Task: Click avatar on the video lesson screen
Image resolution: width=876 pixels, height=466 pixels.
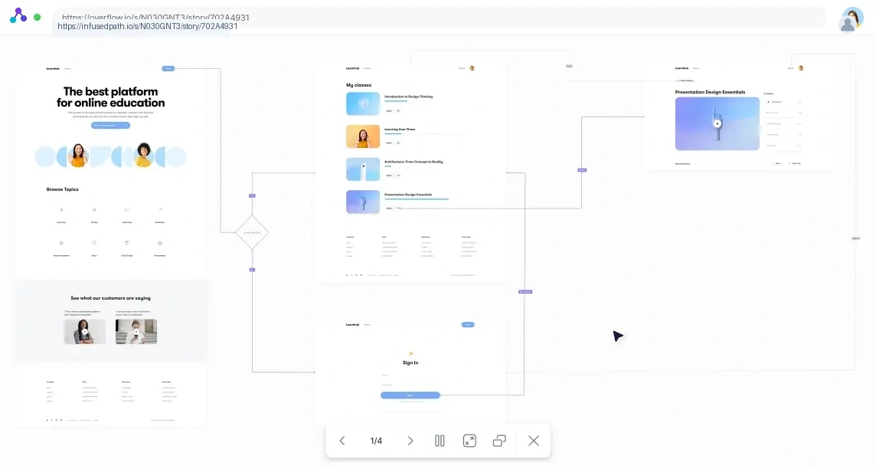Action: (801, 68)
